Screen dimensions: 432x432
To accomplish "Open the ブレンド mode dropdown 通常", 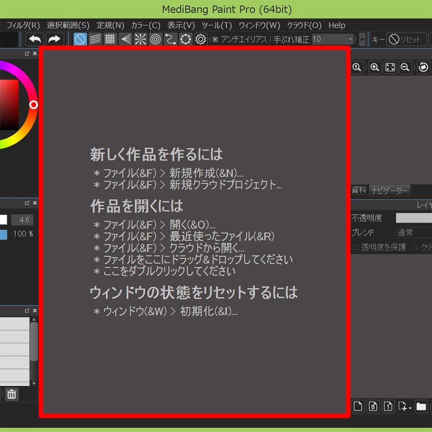I will tap(414, 233).
